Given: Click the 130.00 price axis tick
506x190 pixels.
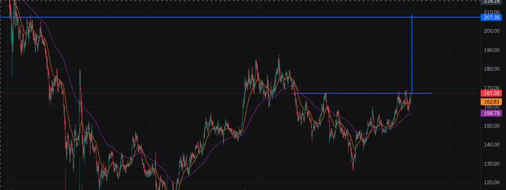Looking at the screenshot, I should point(492,164).
